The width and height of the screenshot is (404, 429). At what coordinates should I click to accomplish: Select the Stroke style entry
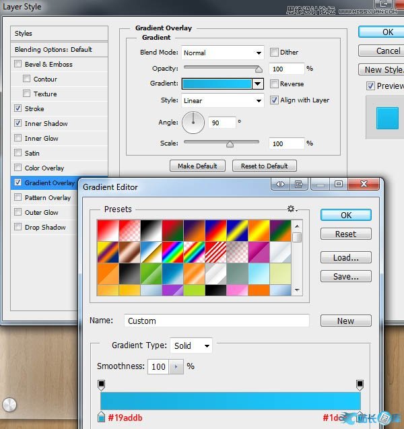click(x=34, y=109)
